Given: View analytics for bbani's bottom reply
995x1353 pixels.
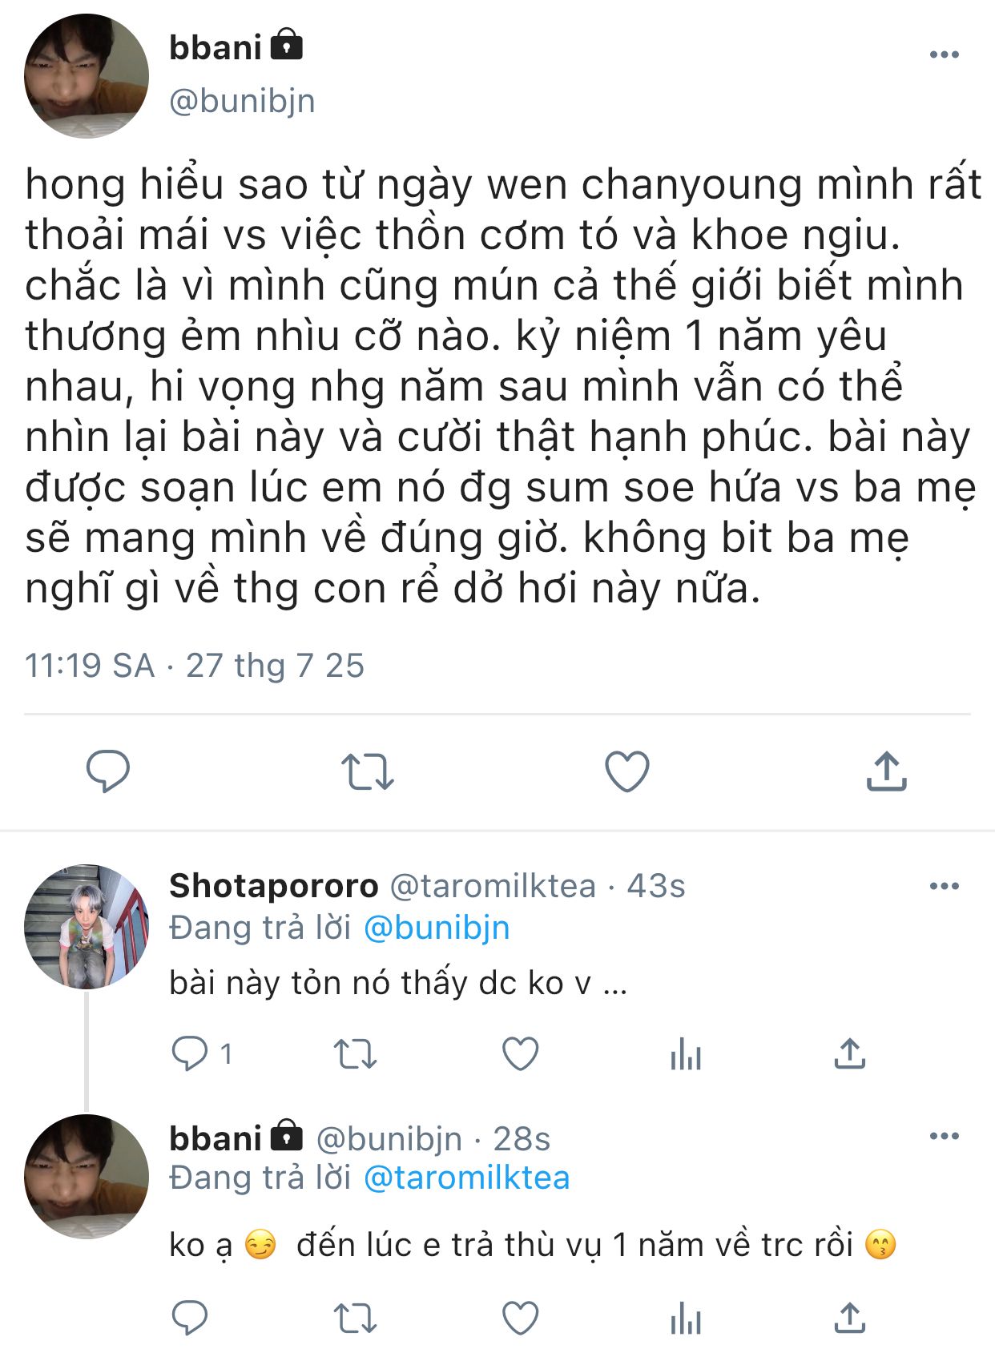Looking at the screenshot, I should (685, 1318).
